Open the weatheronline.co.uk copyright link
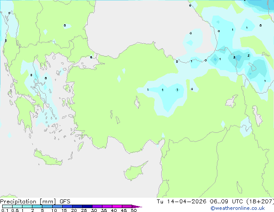The height and width of the screenshot is (212, 274). pos(237,208)
